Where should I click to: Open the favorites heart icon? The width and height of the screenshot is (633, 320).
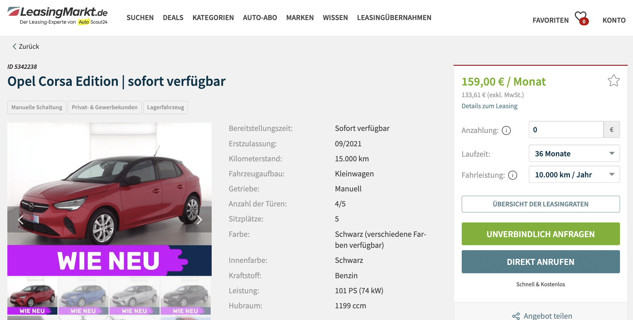coord(581,18)
